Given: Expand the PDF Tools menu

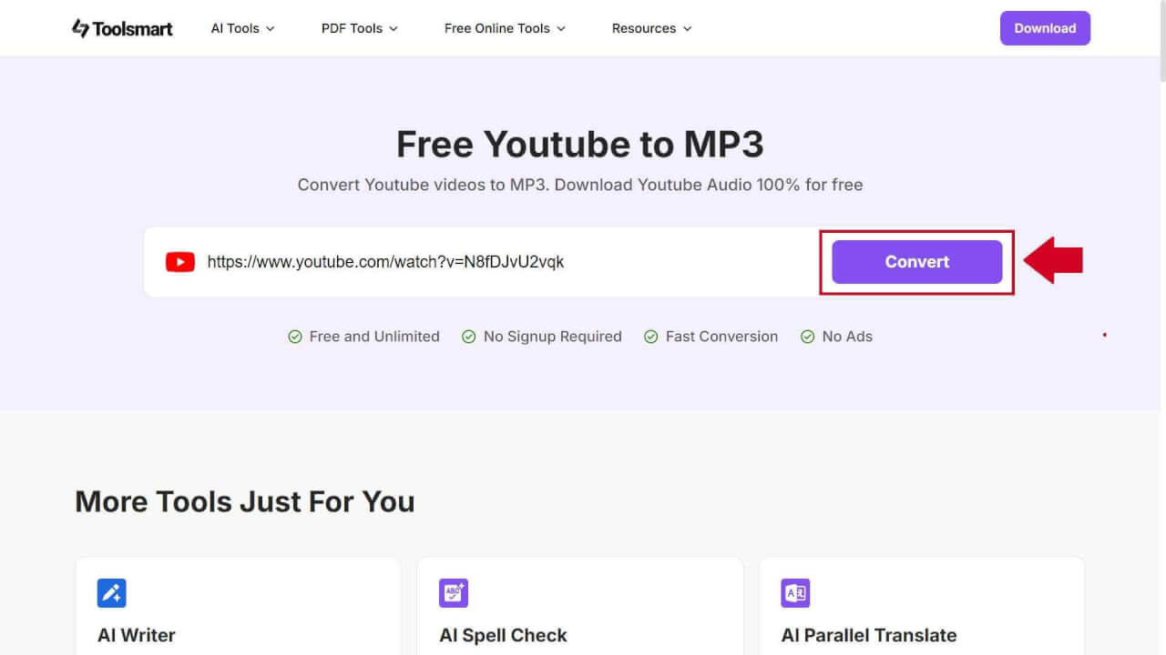Looking at the screenshot, I should click(360, 28).
